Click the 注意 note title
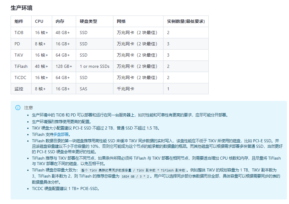Image resolution: width=289 pixels, height=204 pixels. [x=29, y=108]
